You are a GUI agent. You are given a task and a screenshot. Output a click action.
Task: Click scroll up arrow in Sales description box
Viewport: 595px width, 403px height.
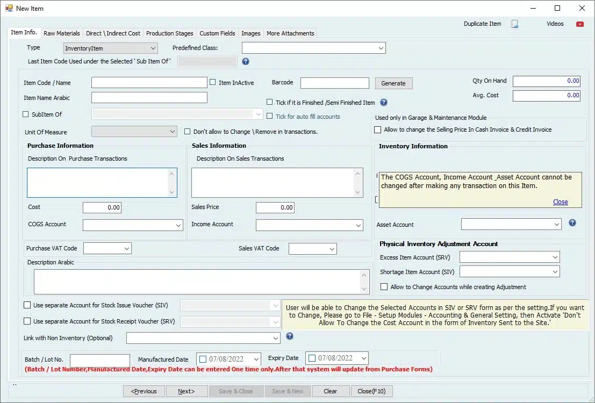[357, 174]
